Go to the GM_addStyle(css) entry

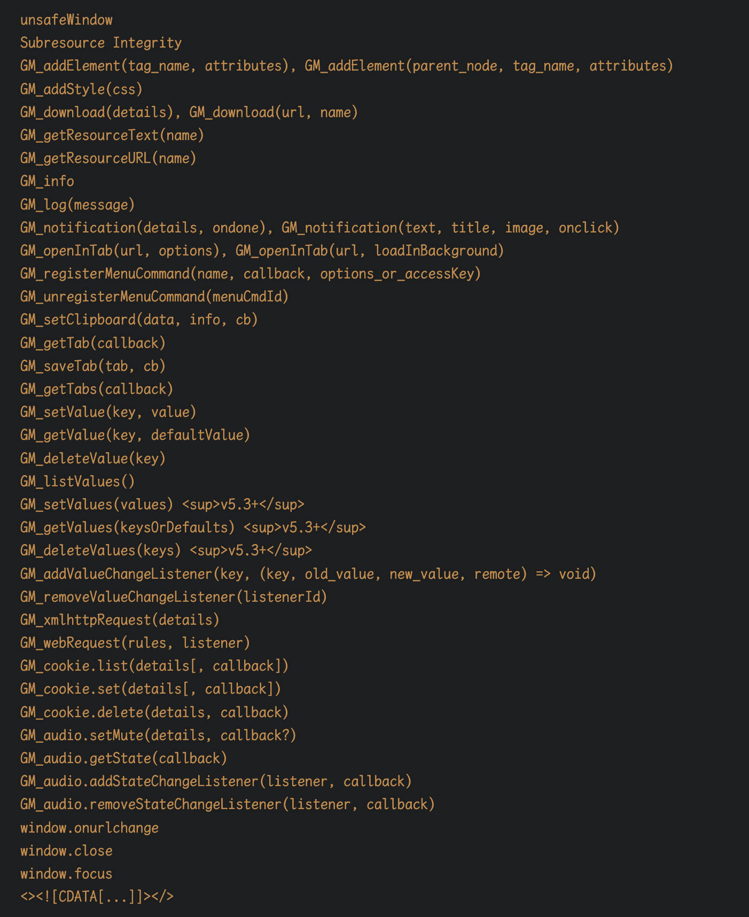tap(81, 89)
